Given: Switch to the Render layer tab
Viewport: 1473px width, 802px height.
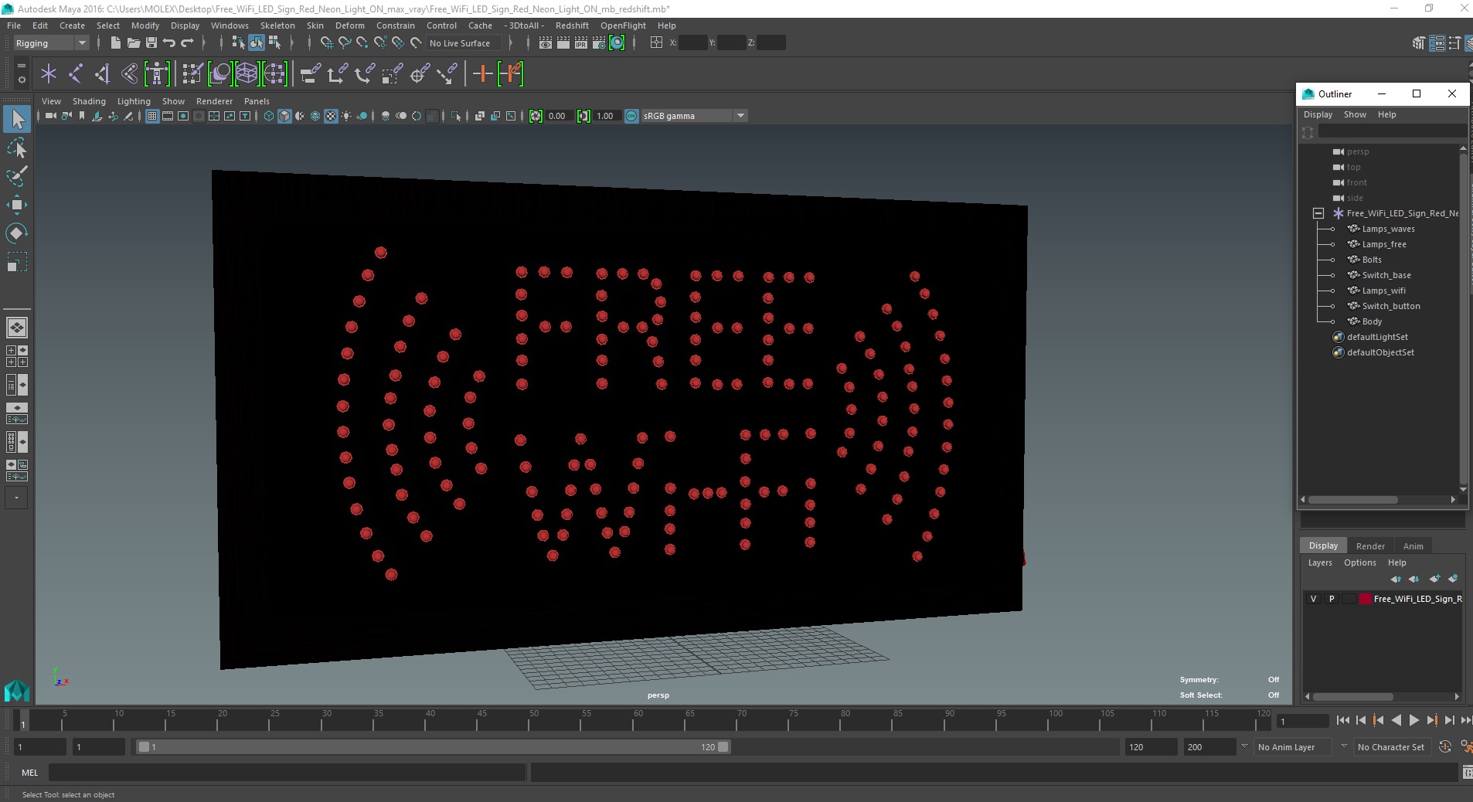Looking at the screenshot, I should coord(1370,546).
